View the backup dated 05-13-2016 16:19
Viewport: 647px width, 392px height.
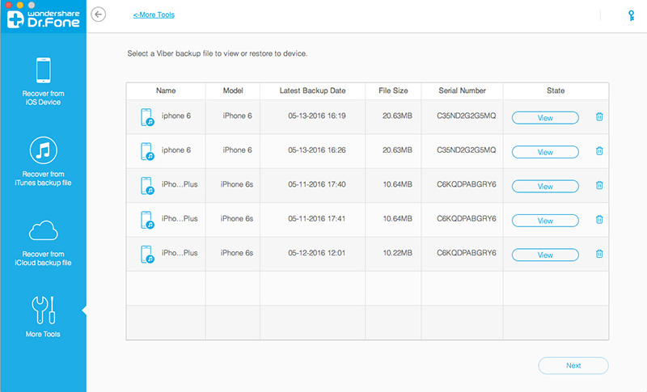click(x=545, y=118)
